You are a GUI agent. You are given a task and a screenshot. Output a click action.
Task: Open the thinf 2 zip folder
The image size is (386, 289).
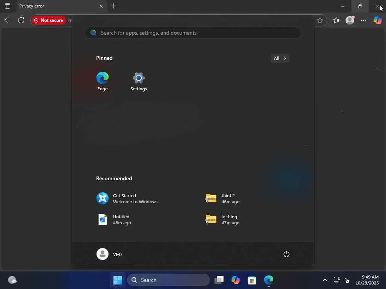click(222, 198)
